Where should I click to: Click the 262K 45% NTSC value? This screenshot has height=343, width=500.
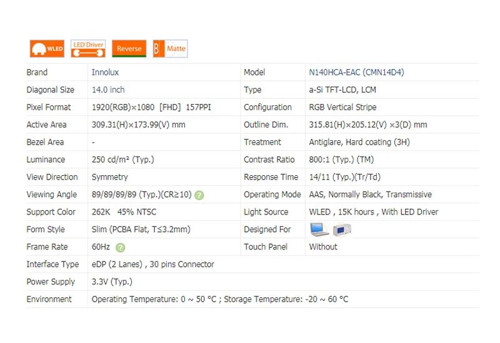(x=124, y=212)
